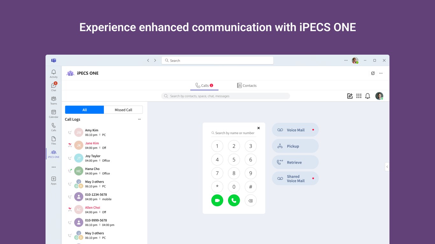Open JK avatar for Jane Kim
This screenshot has width=435, height=244.
(x=79, y=145)
